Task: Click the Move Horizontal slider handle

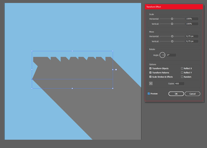Action: click(x=172, y=36)
